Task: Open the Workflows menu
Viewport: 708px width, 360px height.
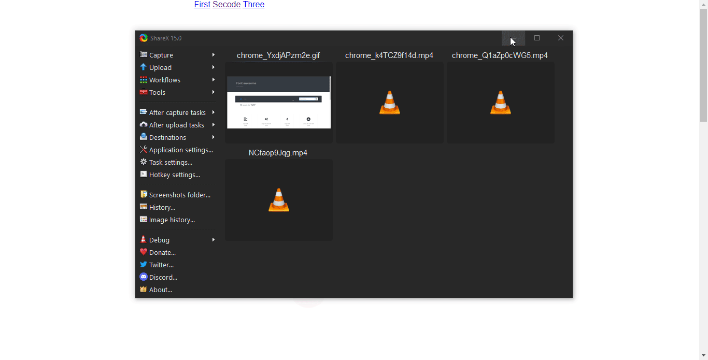Action: click(x=177, y=80)
